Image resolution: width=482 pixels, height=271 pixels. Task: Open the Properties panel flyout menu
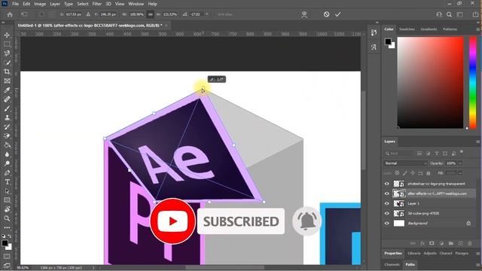(477, 254)
